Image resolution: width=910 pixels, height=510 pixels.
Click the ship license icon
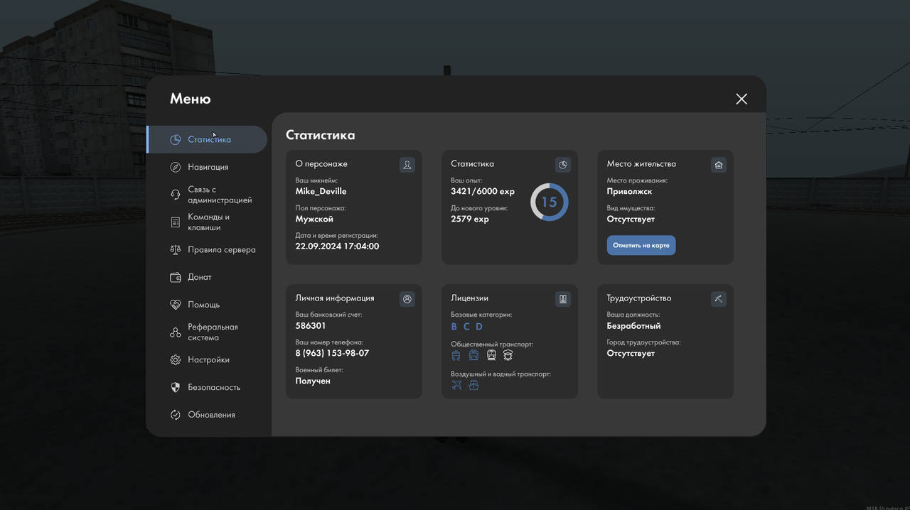[x=473, y=385]
